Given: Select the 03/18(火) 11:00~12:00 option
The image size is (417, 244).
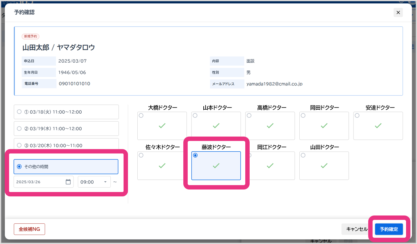Looking at the screenshot, I should [19, 112].
